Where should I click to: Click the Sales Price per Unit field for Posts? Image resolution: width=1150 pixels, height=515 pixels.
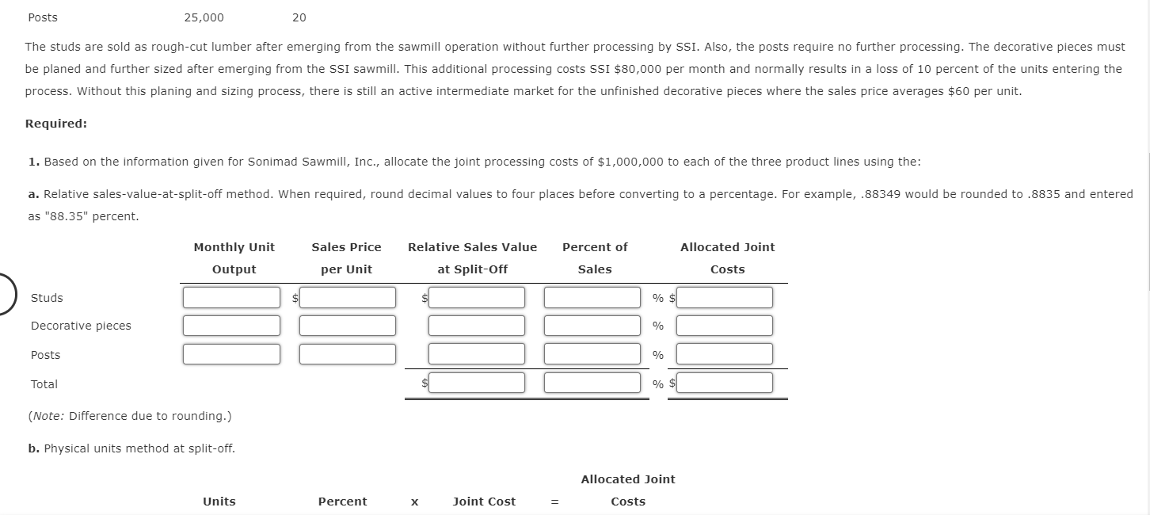pos(347,353)
